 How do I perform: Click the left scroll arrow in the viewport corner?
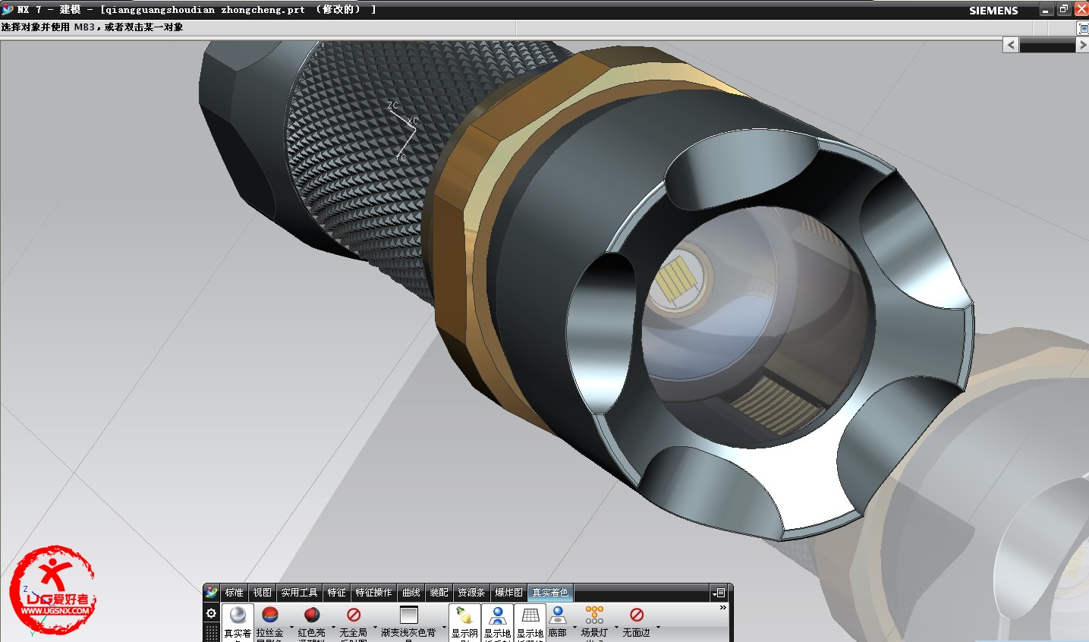1010,45
